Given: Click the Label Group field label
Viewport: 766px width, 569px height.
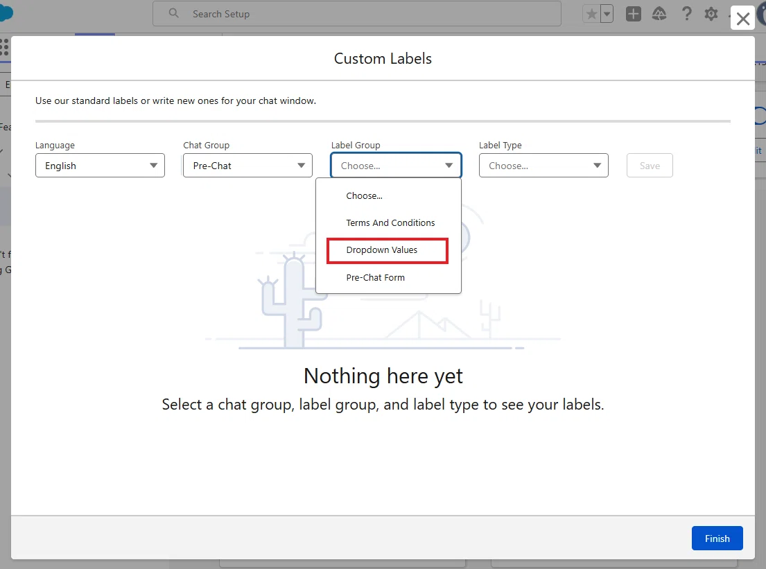Looking at the screenshot, I should (x=356, y=145).
